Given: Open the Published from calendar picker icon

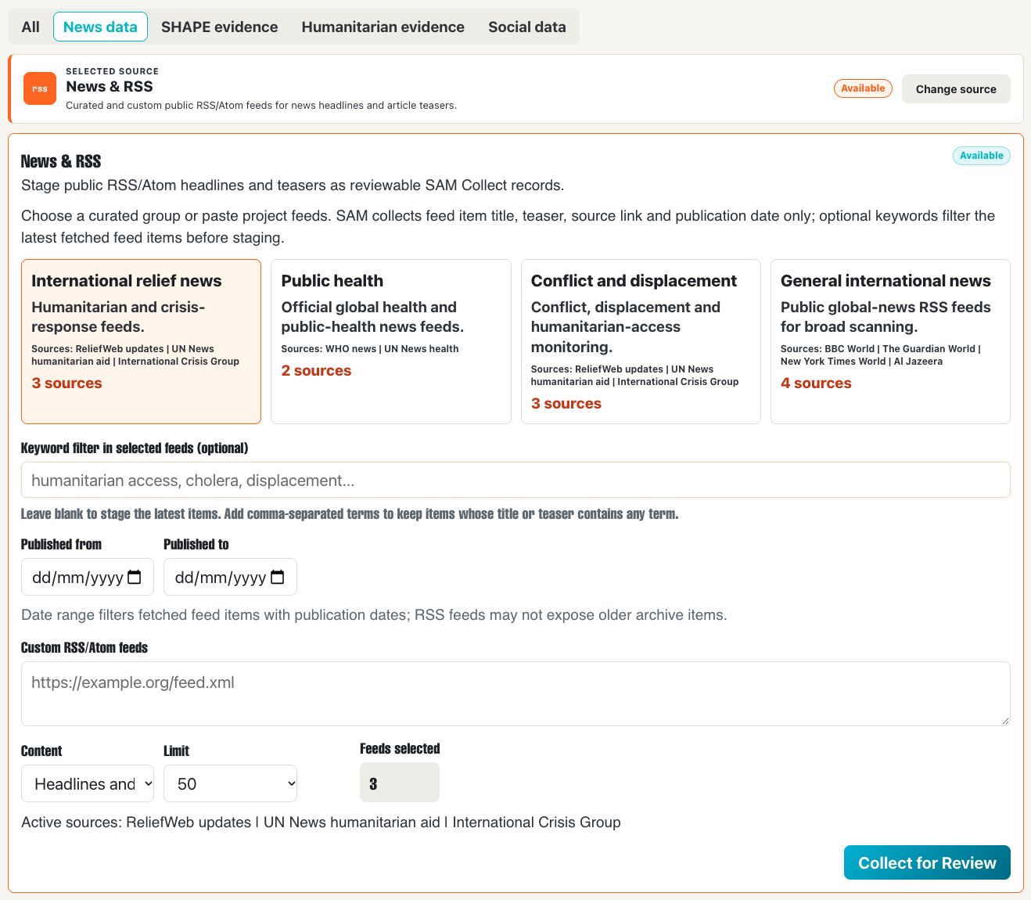Looking at the screenshot, I should tap(135, 578).
